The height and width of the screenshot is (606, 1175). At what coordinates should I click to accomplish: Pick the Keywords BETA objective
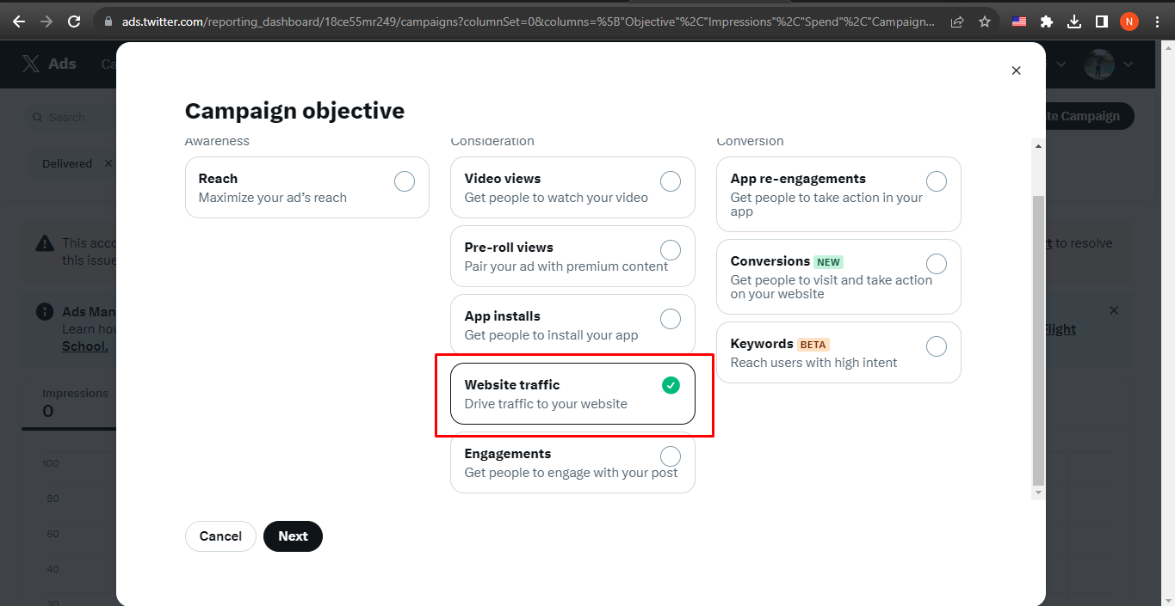pos(838,352)
